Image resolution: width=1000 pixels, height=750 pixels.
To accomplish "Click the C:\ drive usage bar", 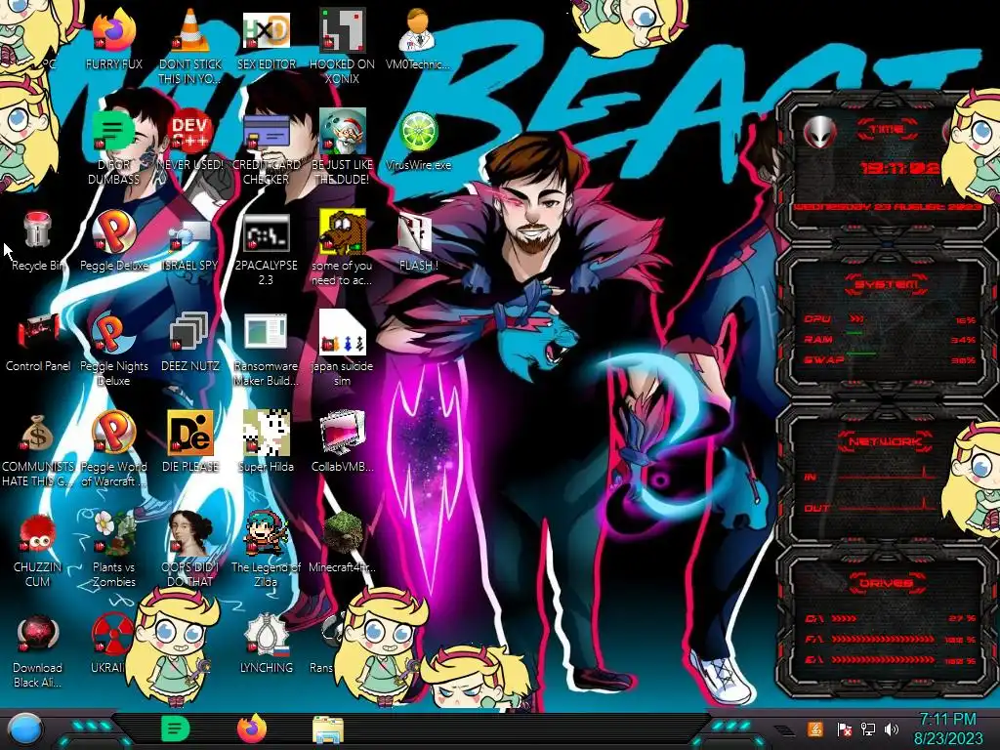I will point(891,618).
